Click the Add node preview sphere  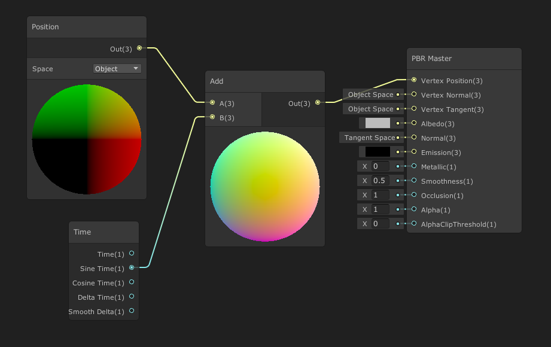265,187
